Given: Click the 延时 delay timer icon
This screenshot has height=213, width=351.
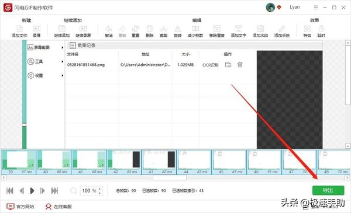Looking at the screenshot, I should [x=321, y=29].
